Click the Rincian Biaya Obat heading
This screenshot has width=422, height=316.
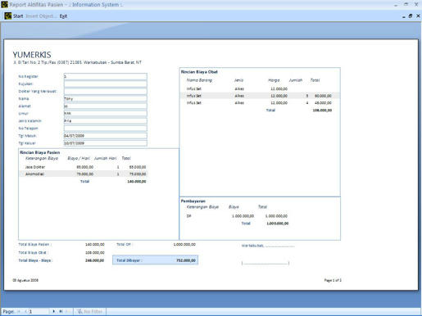199,72
